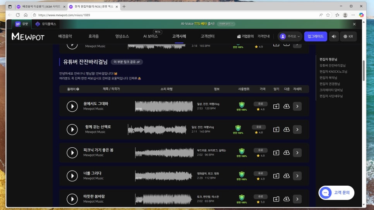Play the track 꿈에서도 그대와
The height and width of the screenshot is (210, 374).
[x=72, y=106]
